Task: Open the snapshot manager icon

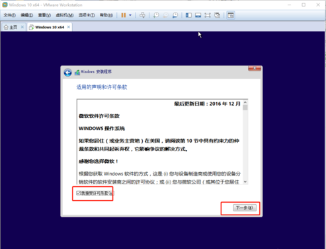Action: [x=175, y=15]
